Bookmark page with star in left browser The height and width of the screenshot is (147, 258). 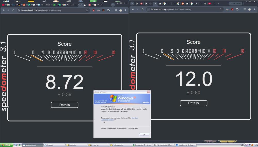pos(87,10)
